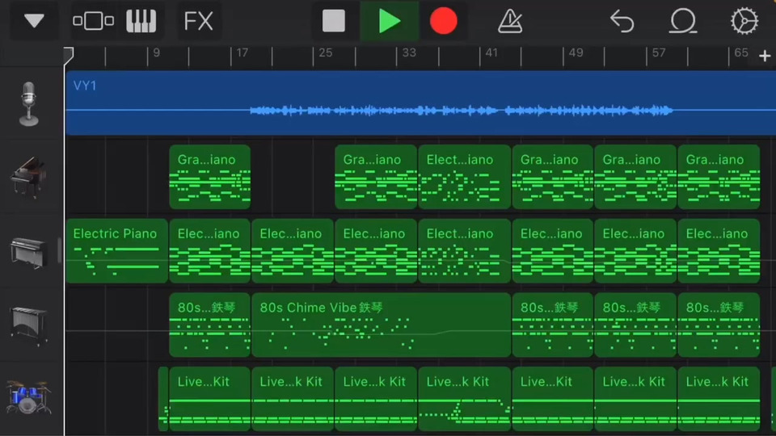Open the Loop Browser

coord(683,21)
